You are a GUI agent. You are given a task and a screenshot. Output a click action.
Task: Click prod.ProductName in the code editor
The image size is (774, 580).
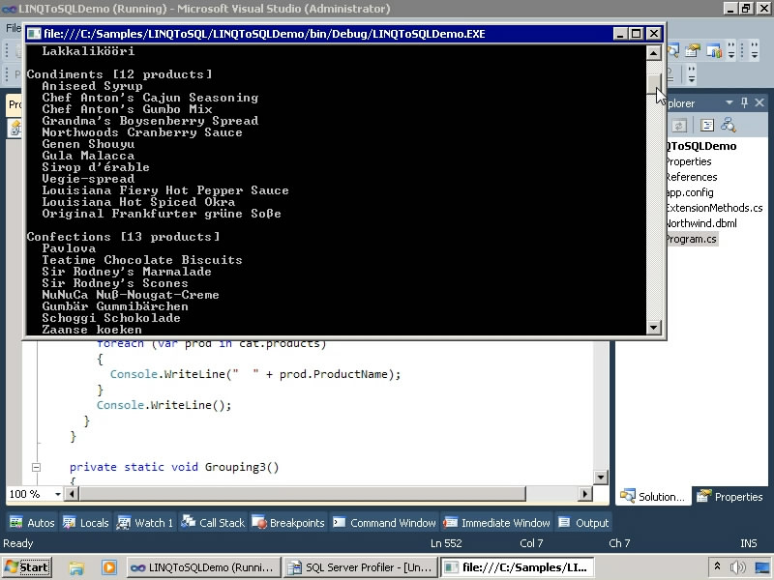[x=333, y=374]
